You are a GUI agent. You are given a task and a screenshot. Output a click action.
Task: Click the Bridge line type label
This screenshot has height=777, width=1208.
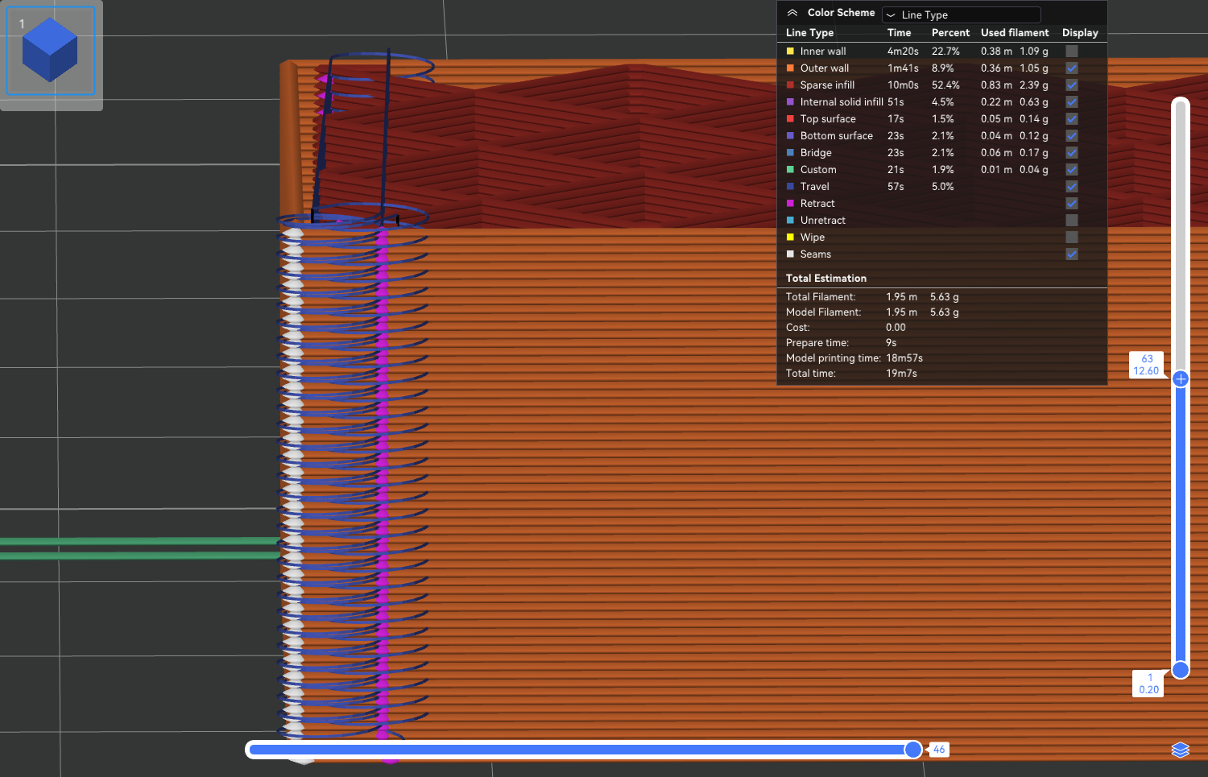(816, 153)
